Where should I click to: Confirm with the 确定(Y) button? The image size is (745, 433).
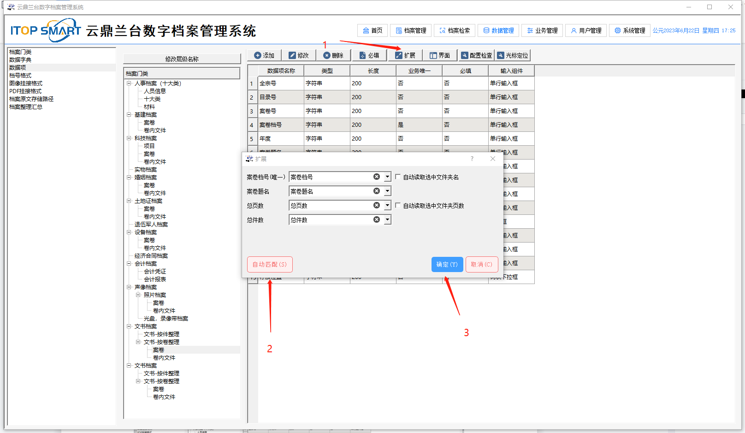[x=447, y=264]
